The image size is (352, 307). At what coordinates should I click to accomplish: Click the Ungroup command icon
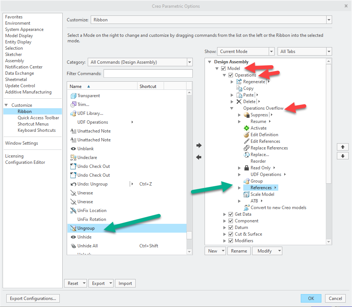73,228
